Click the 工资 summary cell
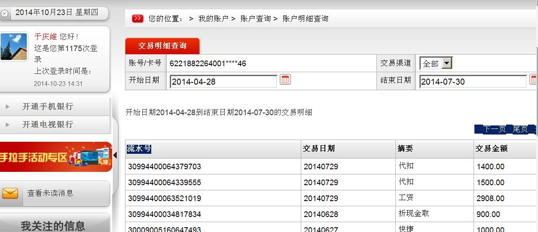Image resolution: width=538 pixels, height=232 pixels. [x=406, y=198]
